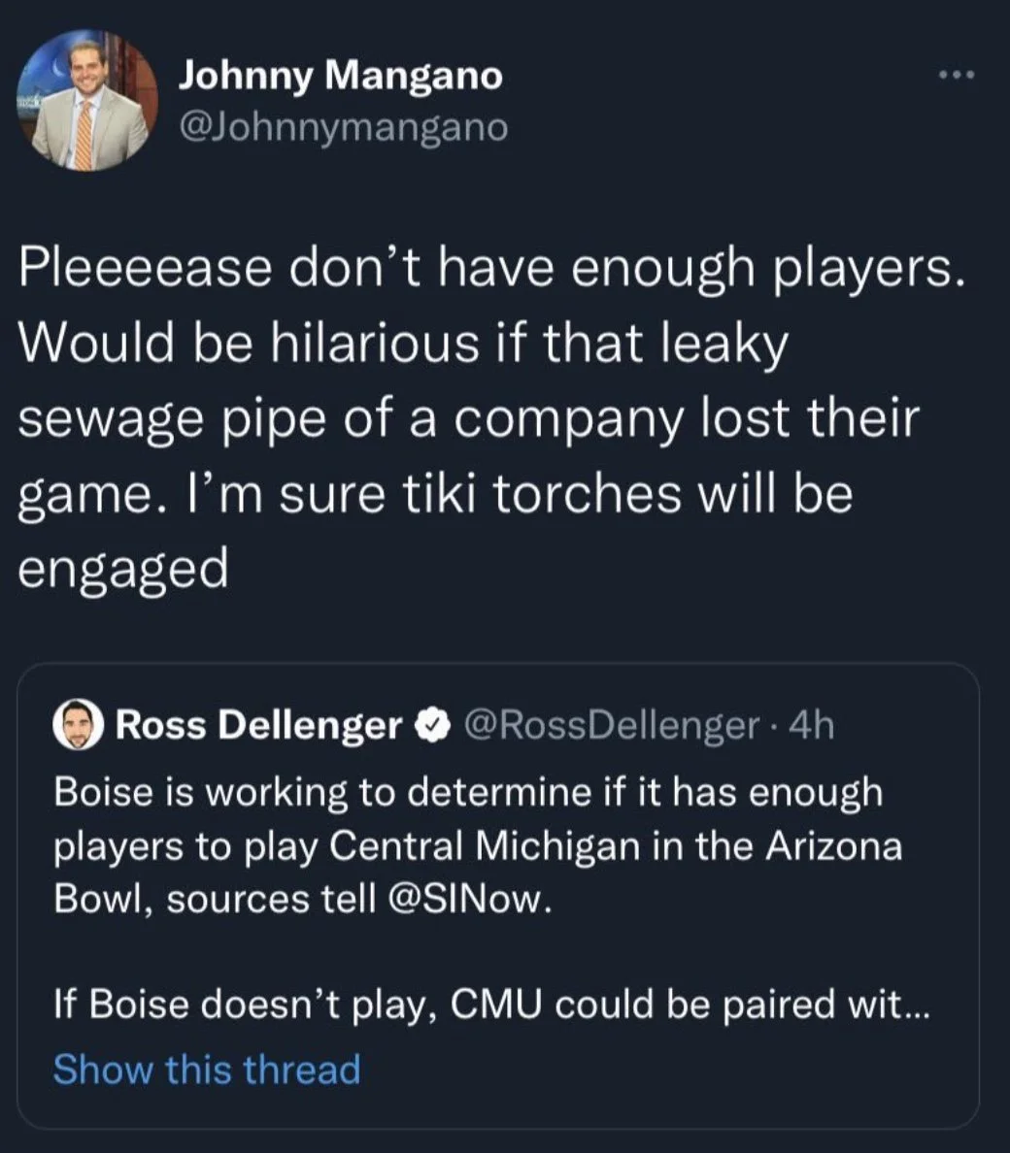Screen dimensions: 1010x1153
Task: Open Johnny Mangano's profile picture
Action: point(88,101)
